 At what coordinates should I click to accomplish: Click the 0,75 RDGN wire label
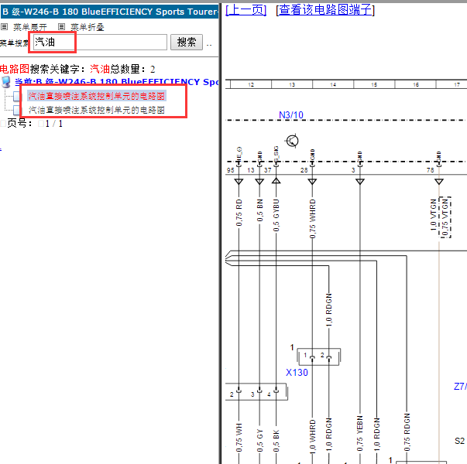[407, 433]
